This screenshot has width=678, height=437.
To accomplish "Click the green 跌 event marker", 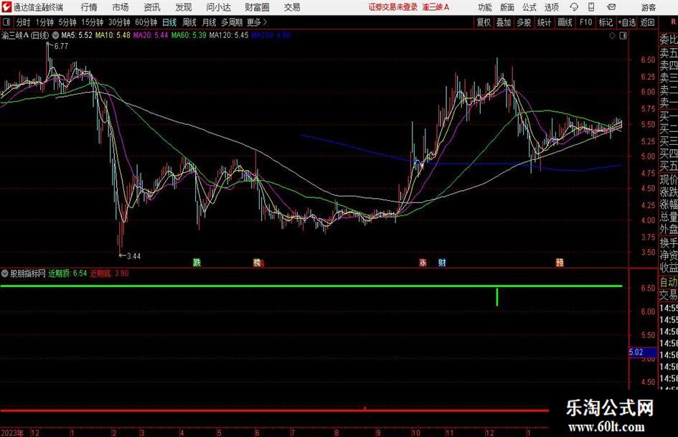I will (x=197, y=262).
